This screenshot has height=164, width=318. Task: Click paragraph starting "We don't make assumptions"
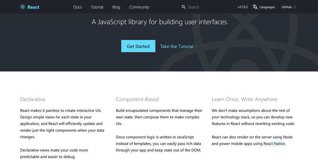pyautogui.click(x=253, y=117)
